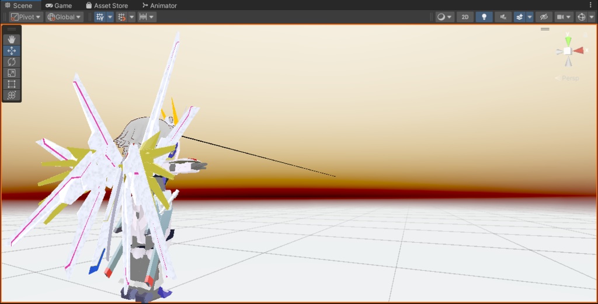This screenshot has width=598, height=304.
Task: Open the Global handle rotation dropdown
Action: (64, 17)
